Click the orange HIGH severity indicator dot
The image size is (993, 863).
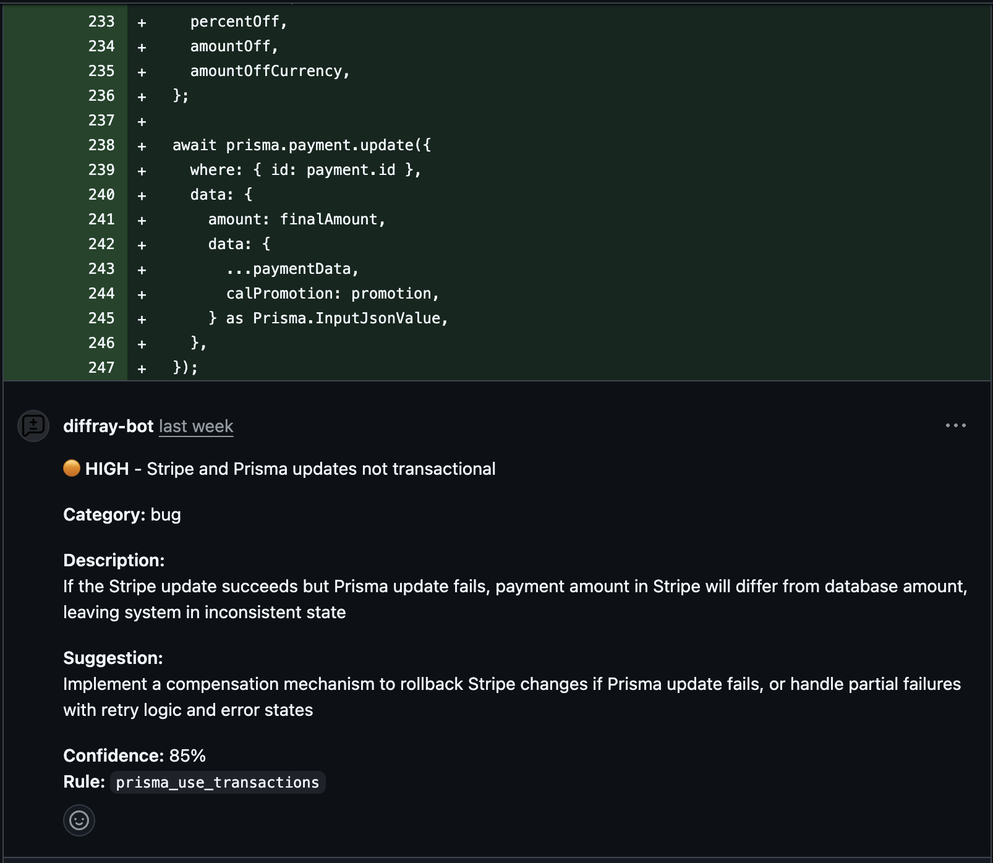coord(71,469)
